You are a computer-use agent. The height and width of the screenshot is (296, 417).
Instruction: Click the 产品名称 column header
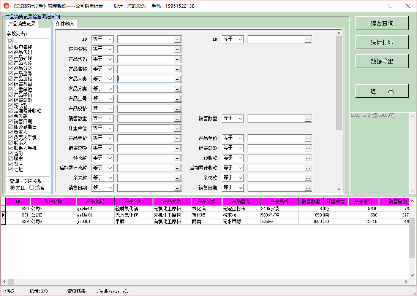134,201
